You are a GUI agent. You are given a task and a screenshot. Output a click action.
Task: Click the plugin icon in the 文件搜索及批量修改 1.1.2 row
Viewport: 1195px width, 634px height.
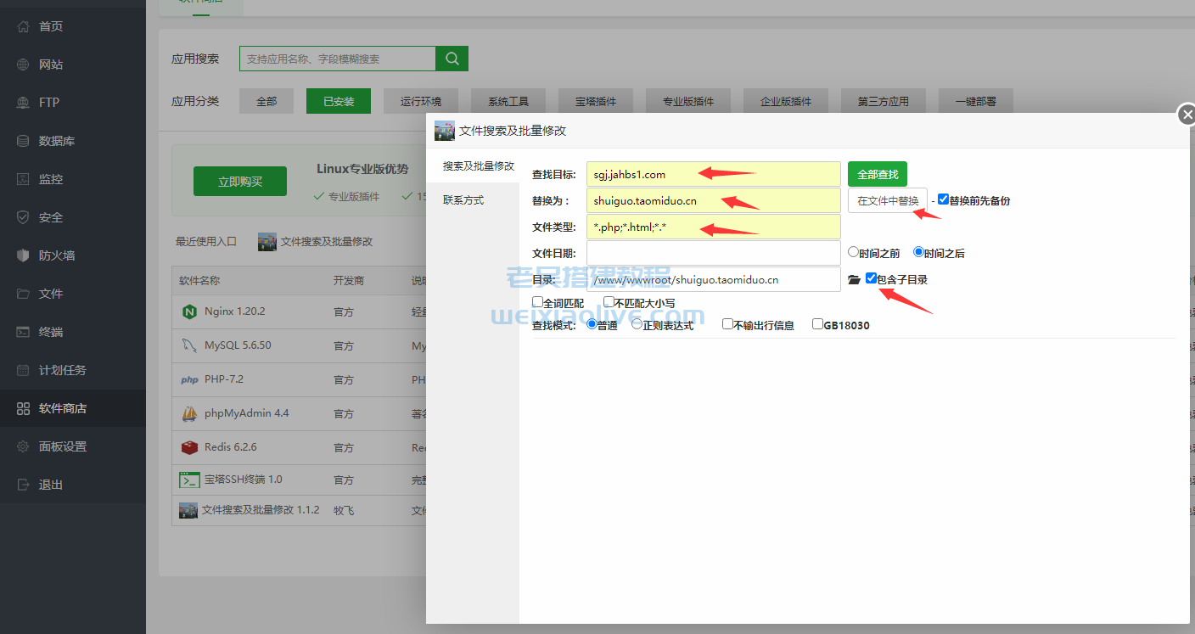[188, 510]
